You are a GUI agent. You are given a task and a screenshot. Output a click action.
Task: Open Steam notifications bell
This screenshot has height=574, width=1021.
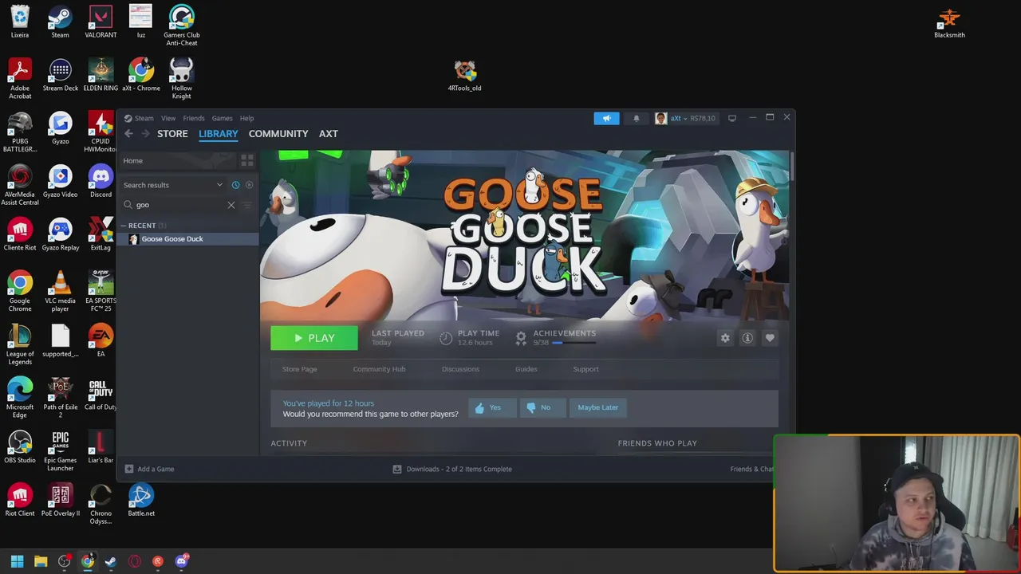[x=636, y=118]
